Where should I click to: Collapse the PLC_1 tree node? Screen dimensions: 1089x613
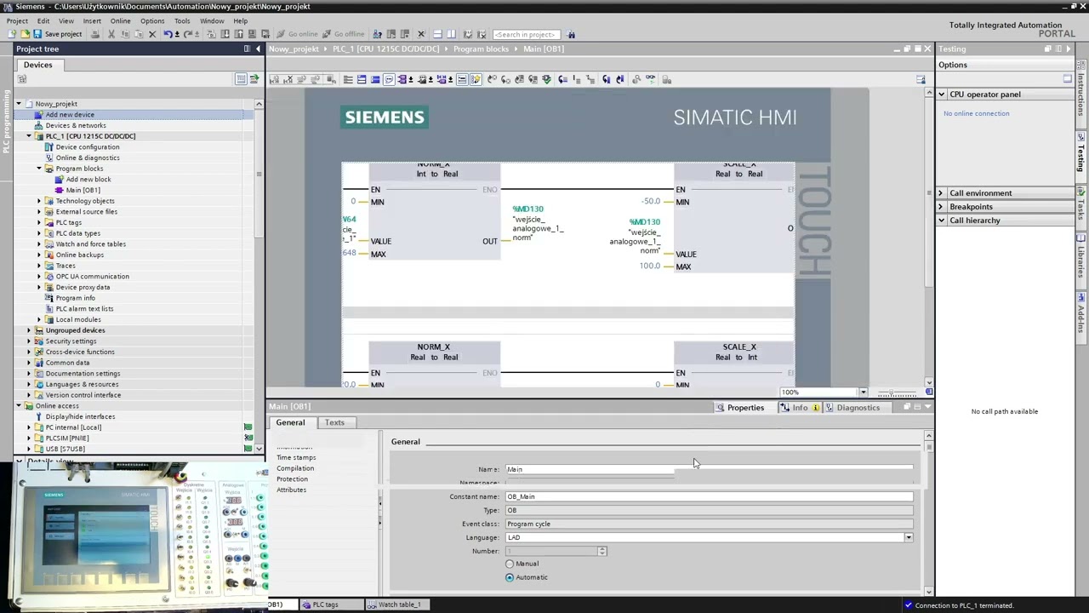(28, 136)
